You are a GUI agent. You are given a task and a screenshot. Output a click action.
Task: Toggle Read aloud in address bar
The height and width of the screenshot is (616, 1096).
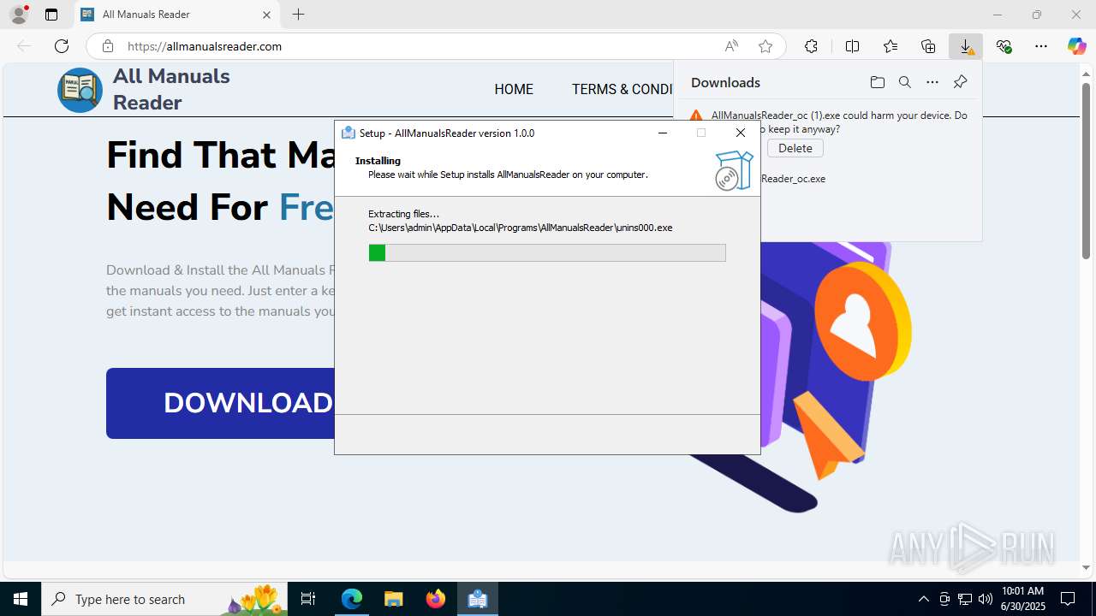(x=731, y=46)
